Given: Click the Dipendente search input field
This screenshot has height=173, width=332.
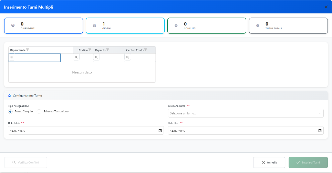Looking at the screenshot, I should click(37, 58).
